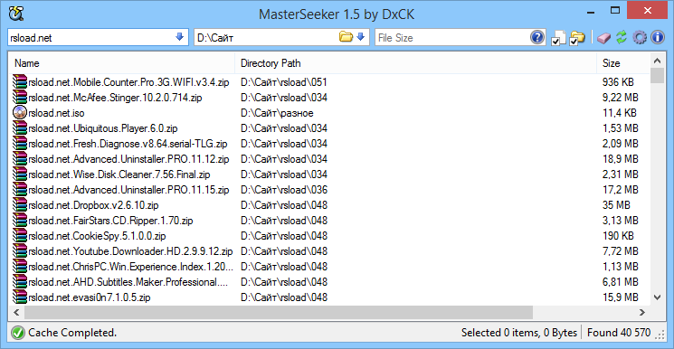Click the 15,9 MB size cell
This screenshot has height=349, width=674.
point(621,297)
